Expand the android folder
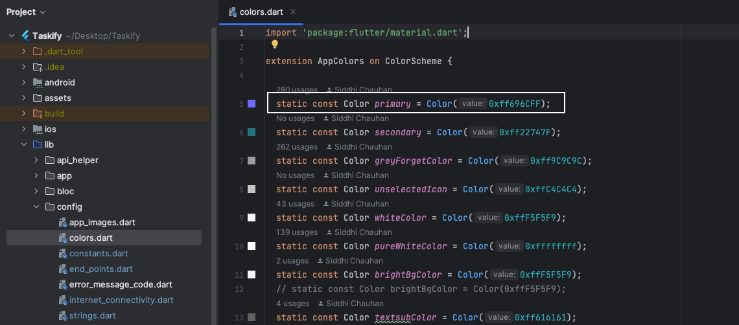Image resolution: width=739 pixels, height=325 pixels. [24, 82]
